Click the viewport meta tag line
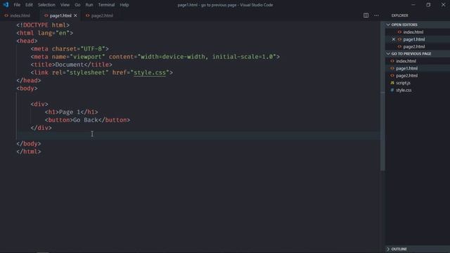 [x=155, y=57]
